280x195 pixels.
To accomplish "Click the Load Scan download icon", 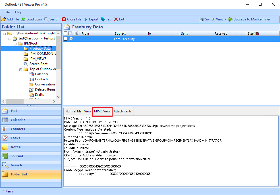I will [x=23, y=19].
